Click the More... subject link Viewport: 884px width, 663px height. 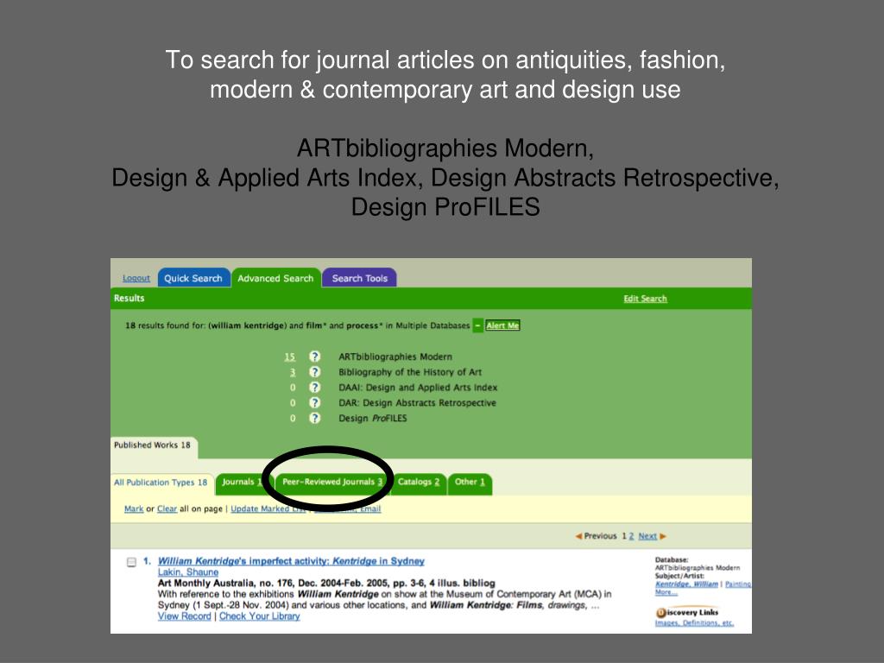pyautogui.click(x=666, y=592)
